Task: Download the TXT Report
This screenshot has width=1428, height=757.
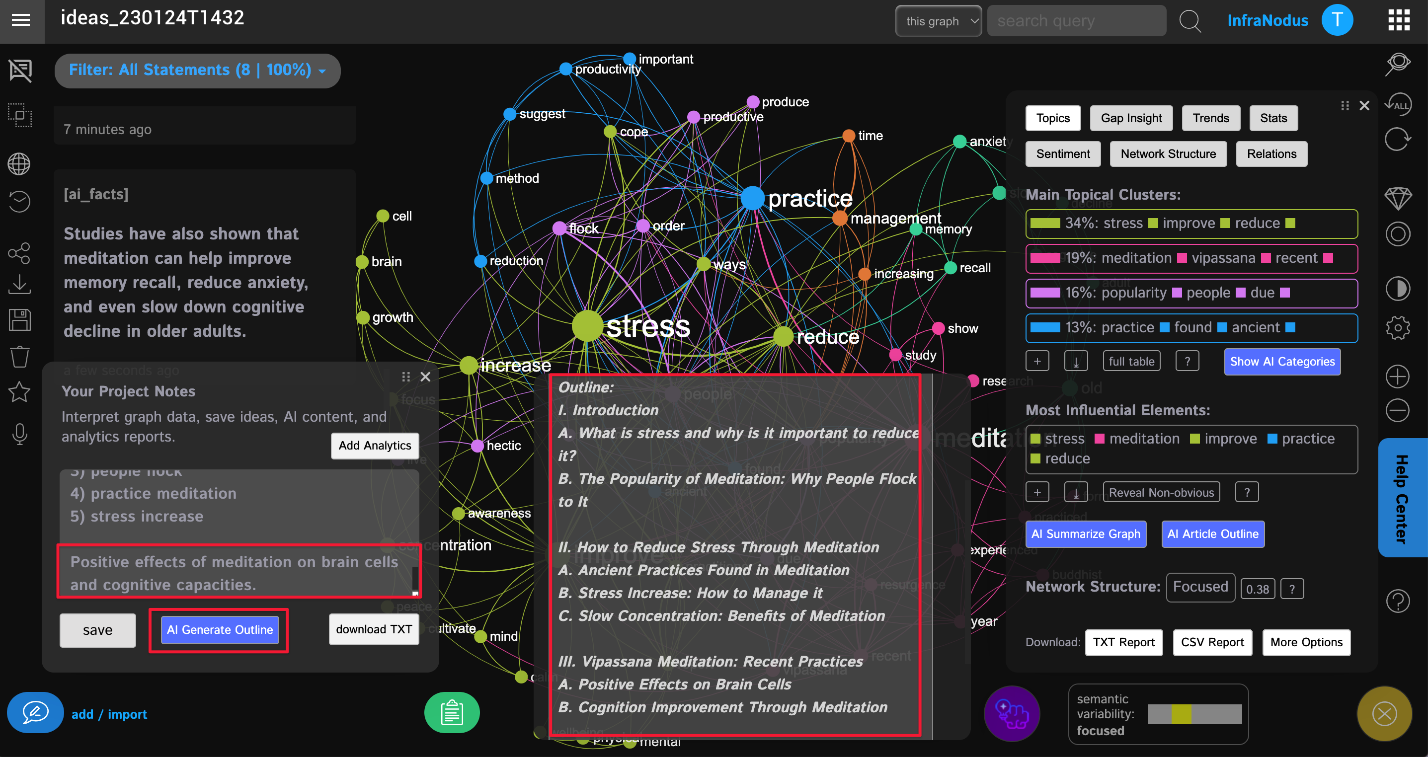Action: [x=1123, y=642]
